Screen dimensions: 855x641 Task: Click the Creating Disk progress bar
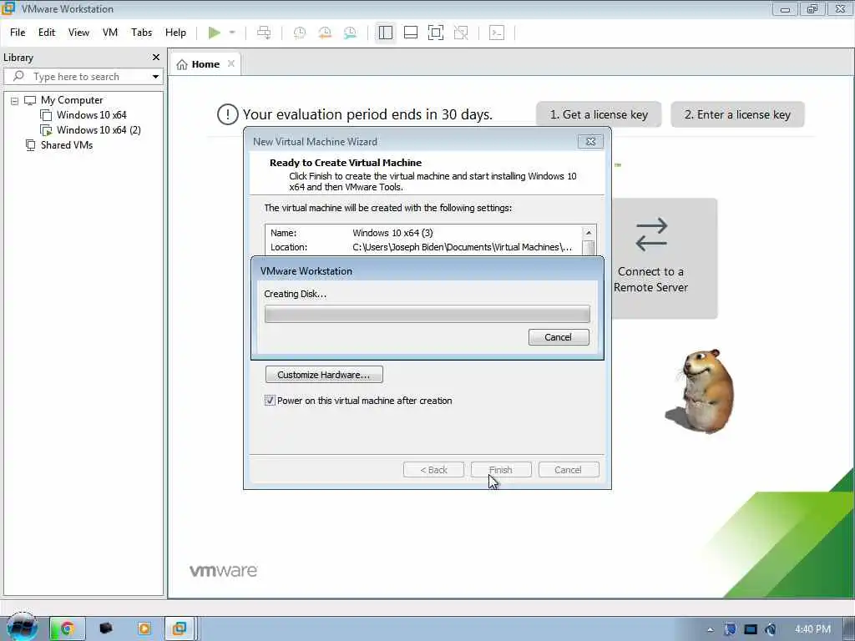[x=427, y=314]
